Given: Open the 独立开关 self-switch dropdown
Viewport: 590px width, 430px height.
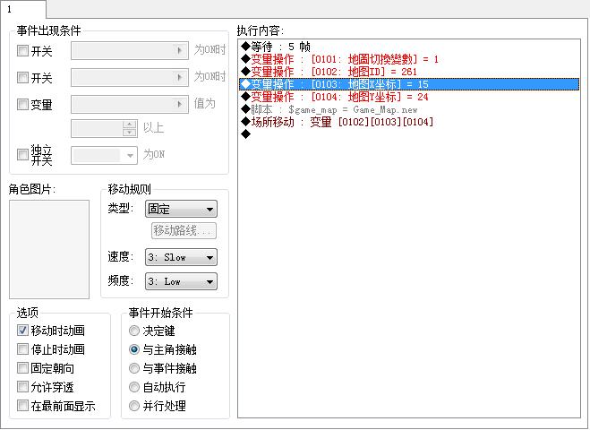Looking at the screenshot, I should click(x=104, y=155).
